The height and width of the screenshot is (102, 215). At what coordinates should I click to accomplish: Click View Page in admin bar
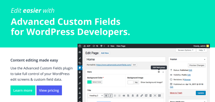(x=121, y=46)
